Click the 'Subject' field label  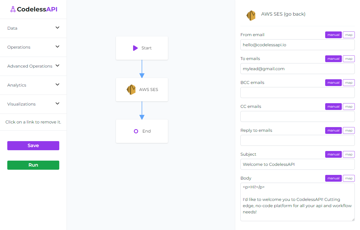(x=248, y=154)
